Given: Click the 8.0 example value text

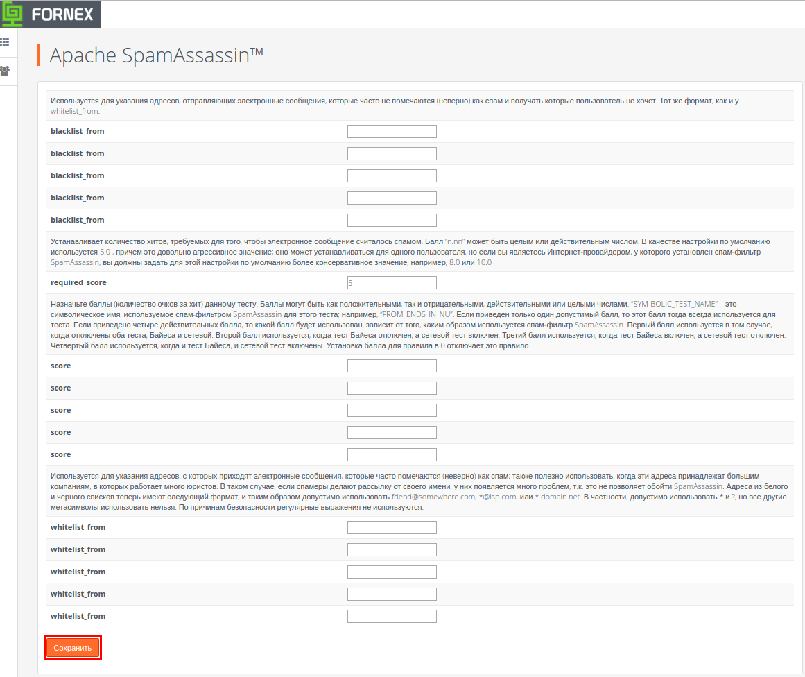Looking at the screenshot, I should [454, 262].
